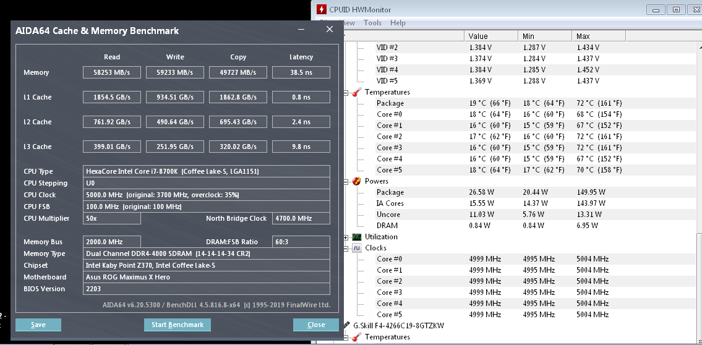Viewport: 702px width, 345px height.
Task: Minimize the AIDA64 benchmark window
Action: click(x=302, y=30)
